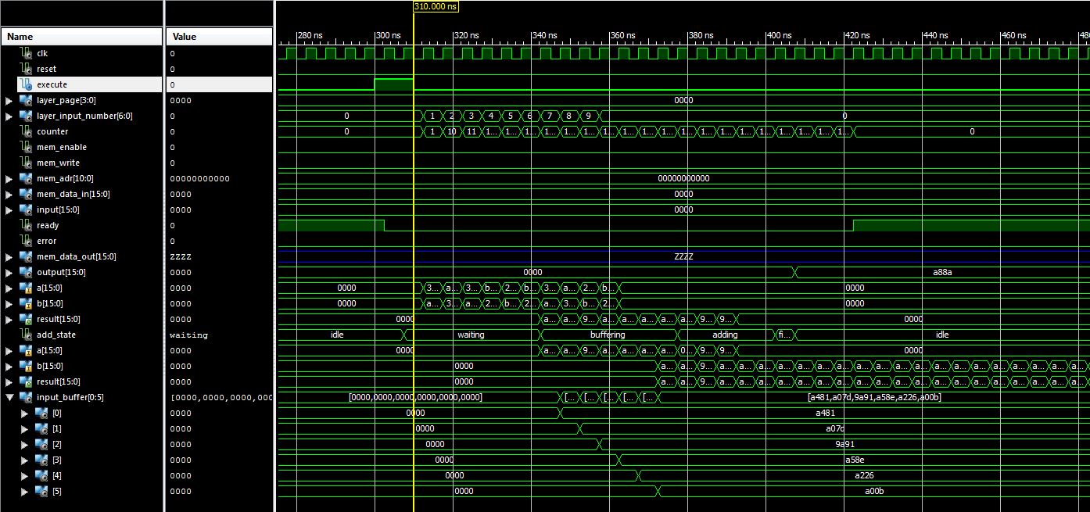1090x512 pixels.
Task: Click the bus icon next to mem_adr[10:0]
Action: click(x=26, y=178)
